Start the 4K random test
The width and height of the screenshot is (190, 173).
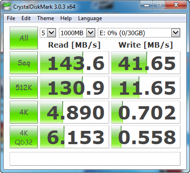[x=24, y=112]
